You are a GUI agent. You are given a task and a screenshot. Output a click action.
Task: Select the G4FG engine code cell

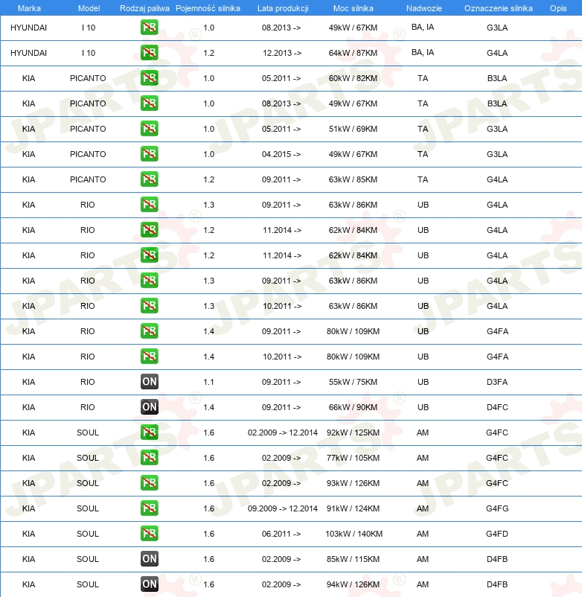497,508
